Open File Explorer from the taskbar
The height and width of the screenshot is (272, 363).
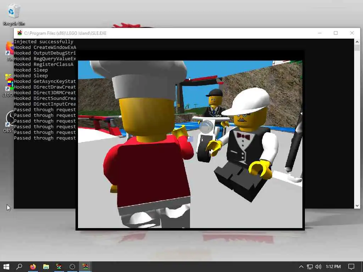46,267
